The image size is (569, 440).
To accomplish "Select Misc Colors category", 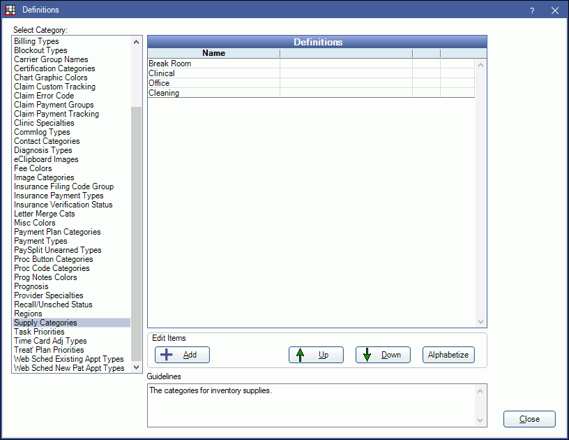I will 72,223.
